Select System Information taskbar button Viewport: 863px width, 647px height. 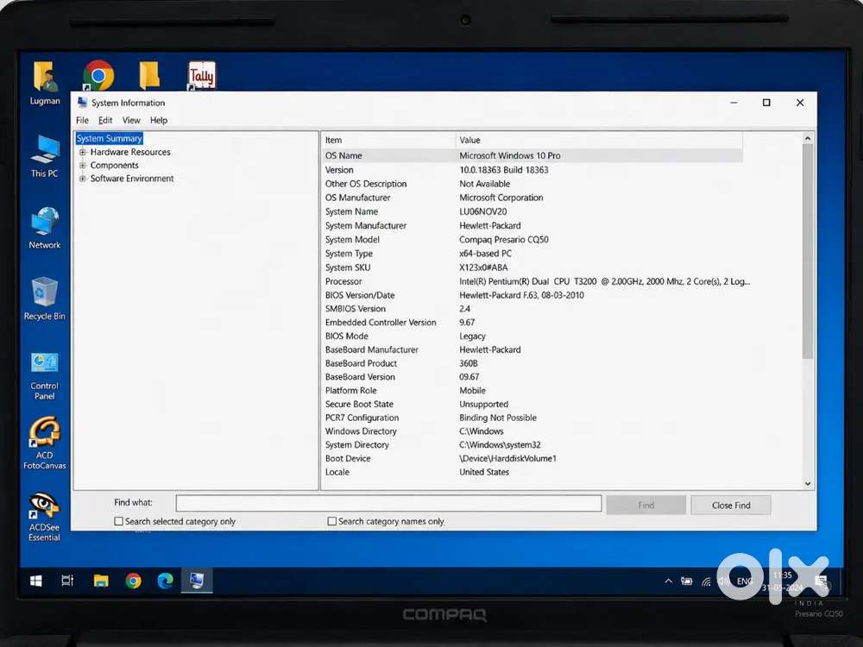[197, 581]
